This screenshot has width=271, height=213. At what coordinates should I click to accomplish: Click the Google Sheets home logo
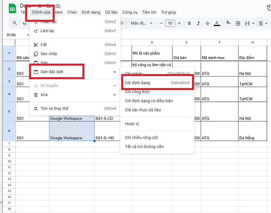click(12, 9)
